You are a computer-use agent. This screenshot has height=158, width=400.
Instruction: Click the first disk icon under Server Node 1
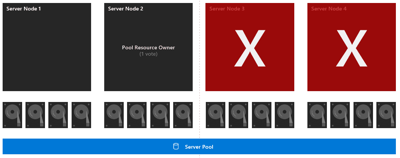tap(12, 115)
